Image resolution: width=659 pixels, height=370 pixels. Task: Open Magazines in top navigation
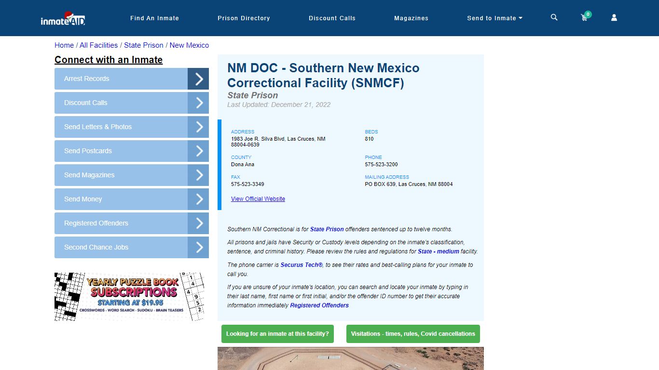(411, 18)
